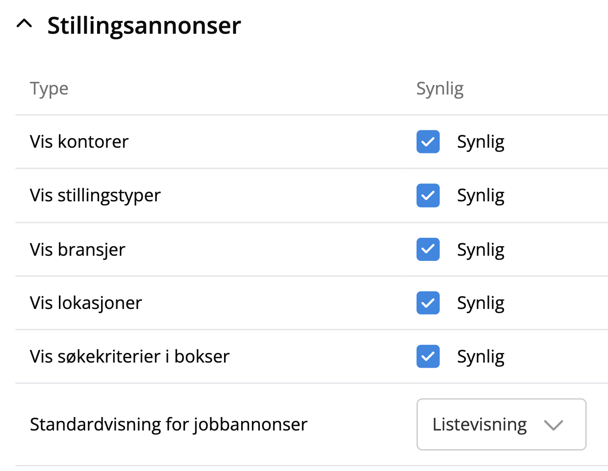Collapse the Stillingsannonser section chevron
Image resolution: width=608 pixels, height=471 pixels.
coord(24,25)
